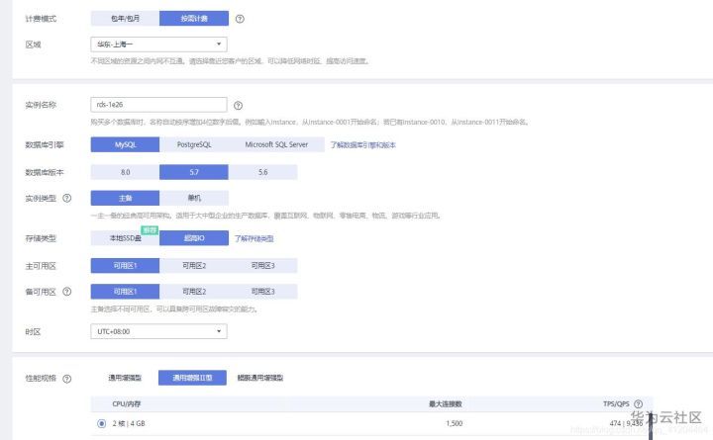Select database version 8.0
This screenshot has width=713, height=440.
tap(125, 172)
